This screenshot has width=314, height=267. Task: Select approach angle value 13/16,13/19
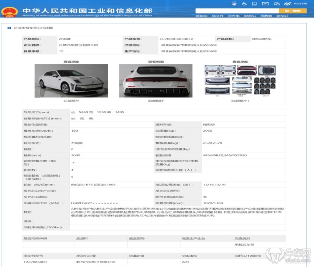pyautogui.click(x=214, y=185)
